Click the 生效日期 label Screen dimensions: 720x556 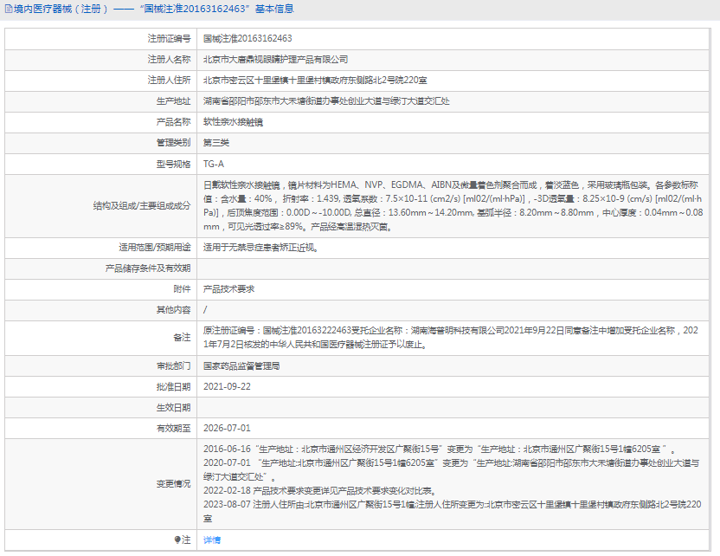(x=173, y=408)
